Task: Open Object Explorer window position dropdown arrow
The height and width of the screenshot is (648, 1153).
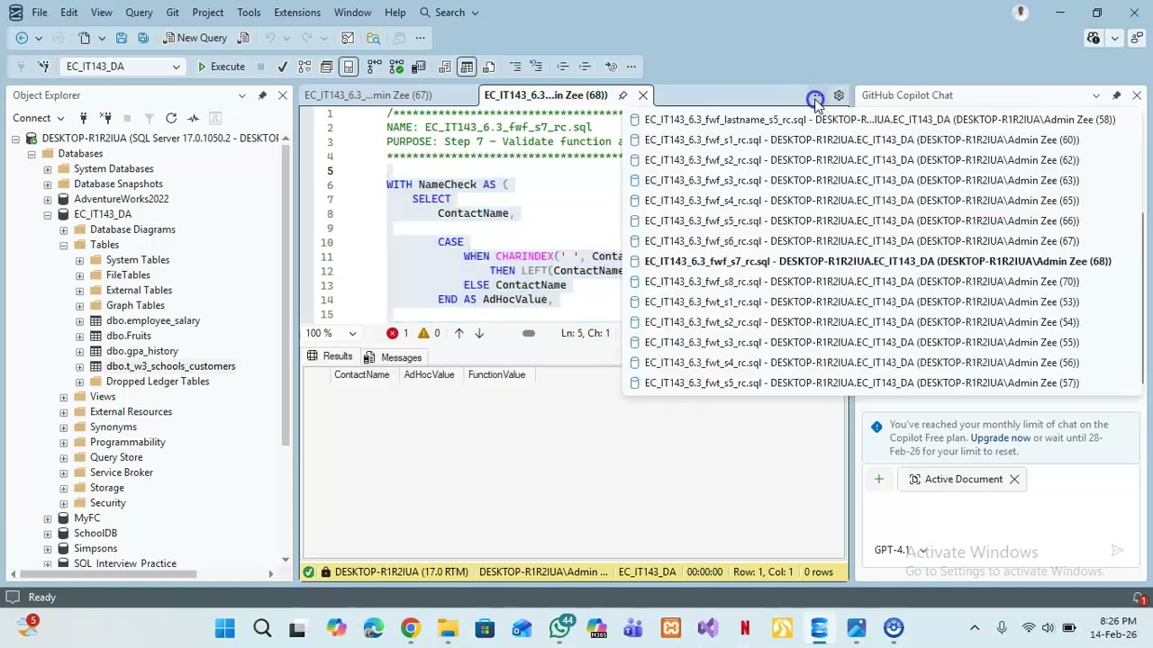Action: [x=241, y=95]
